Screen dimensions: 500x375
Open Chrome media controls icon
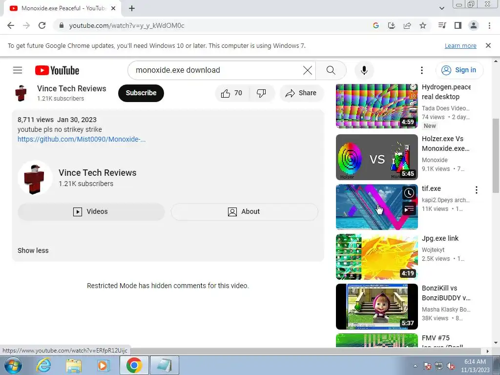click(442, 25)
